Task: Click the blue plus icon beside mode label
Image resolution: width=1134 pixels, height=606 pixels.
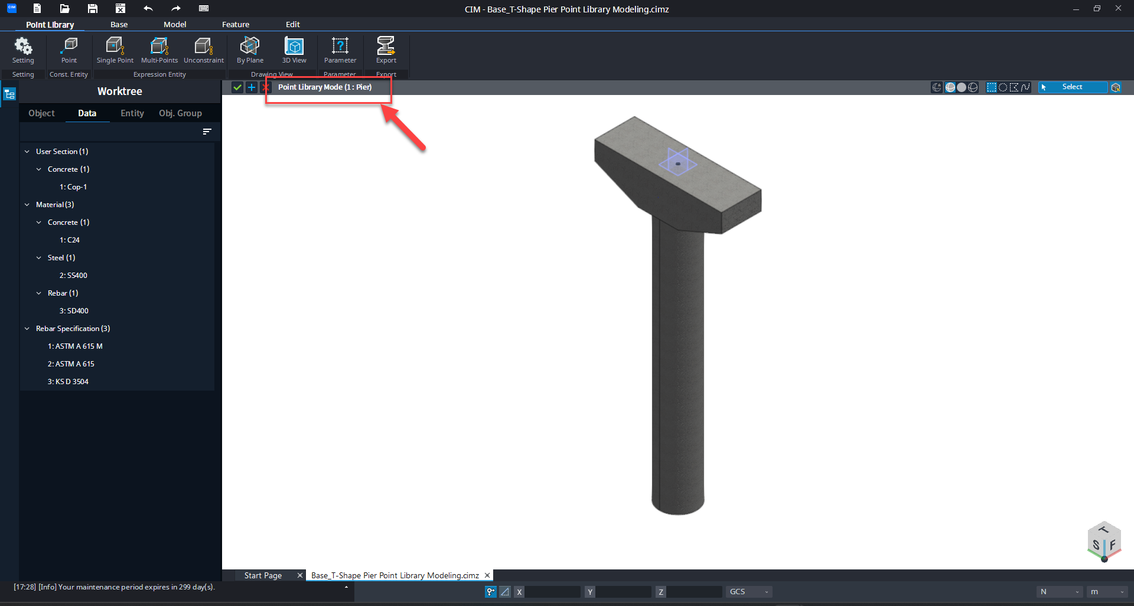Action: coord(252,87)
